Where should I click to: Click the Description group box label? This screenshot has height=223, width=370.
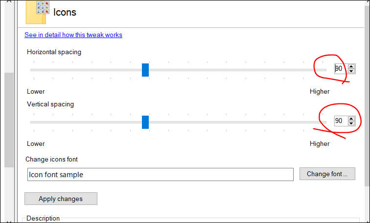pos(43,218)
